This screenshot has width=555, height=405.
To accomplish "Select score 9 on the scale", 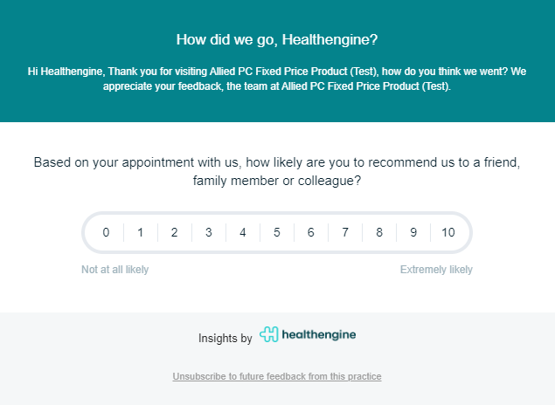I will 413,232.
